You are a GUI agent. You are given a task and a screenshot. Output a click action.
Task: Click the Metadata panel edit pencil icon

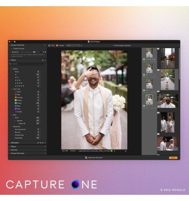pyautogui.click(x=38, y=143)
